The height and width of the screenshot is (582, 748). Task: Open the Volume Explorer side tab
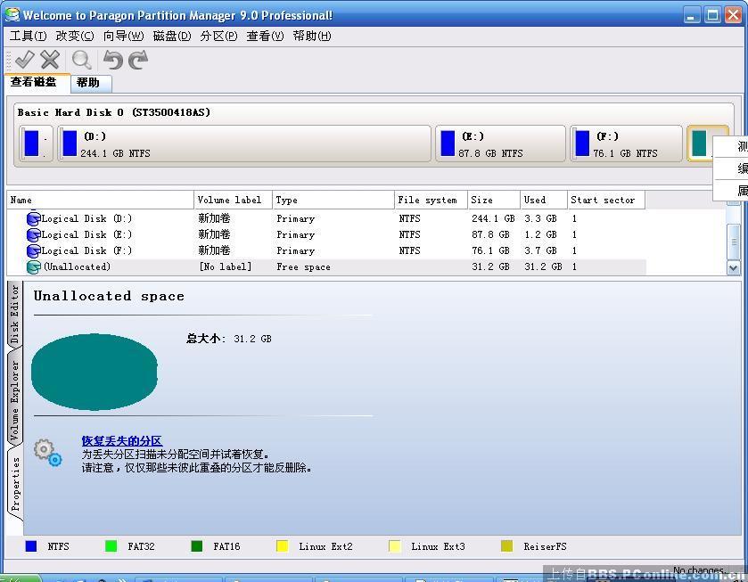pos(14,402)
